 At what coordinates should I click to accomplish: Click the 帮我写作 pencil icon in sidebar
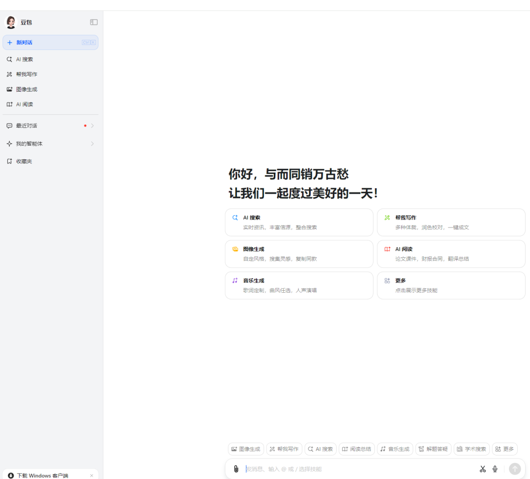pos(9,74)
